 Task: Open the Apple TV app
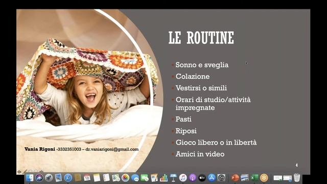[x=202, y=178]
